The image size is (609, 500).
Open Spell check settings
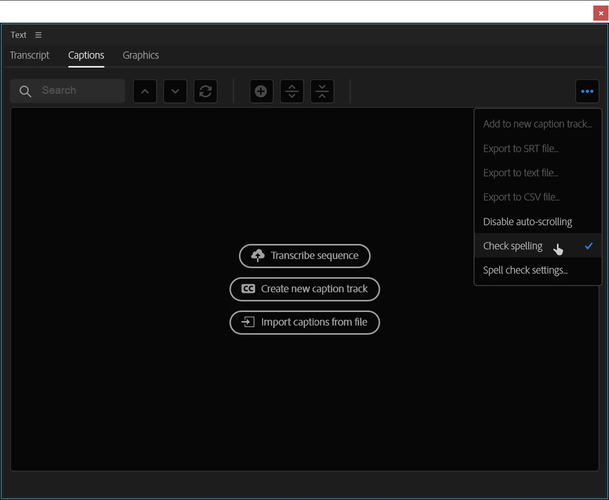538,270
